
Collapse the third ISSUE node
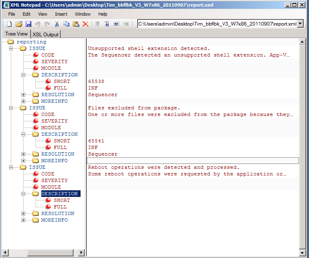click(x=11, y=167)
